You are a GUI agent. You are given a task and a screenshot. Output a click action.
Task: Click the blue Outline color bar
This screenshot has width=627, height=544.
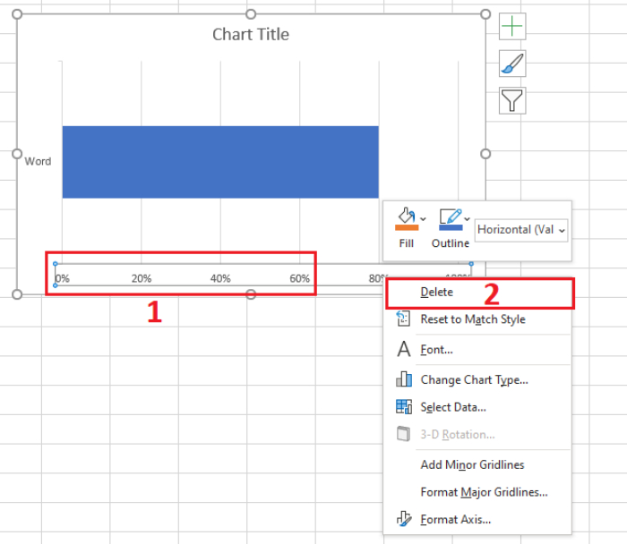click(x=451, y=227)
